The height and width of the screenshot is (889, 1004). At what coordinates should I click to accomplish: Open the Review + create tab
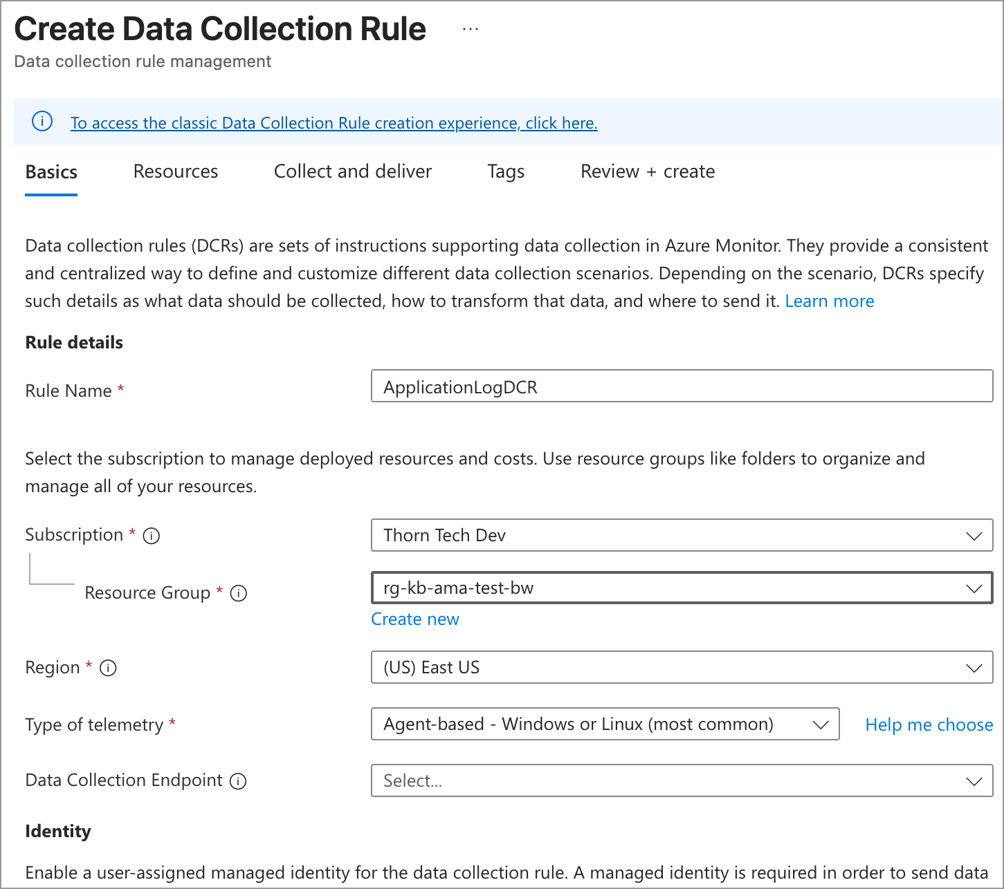tap(648, 171)
